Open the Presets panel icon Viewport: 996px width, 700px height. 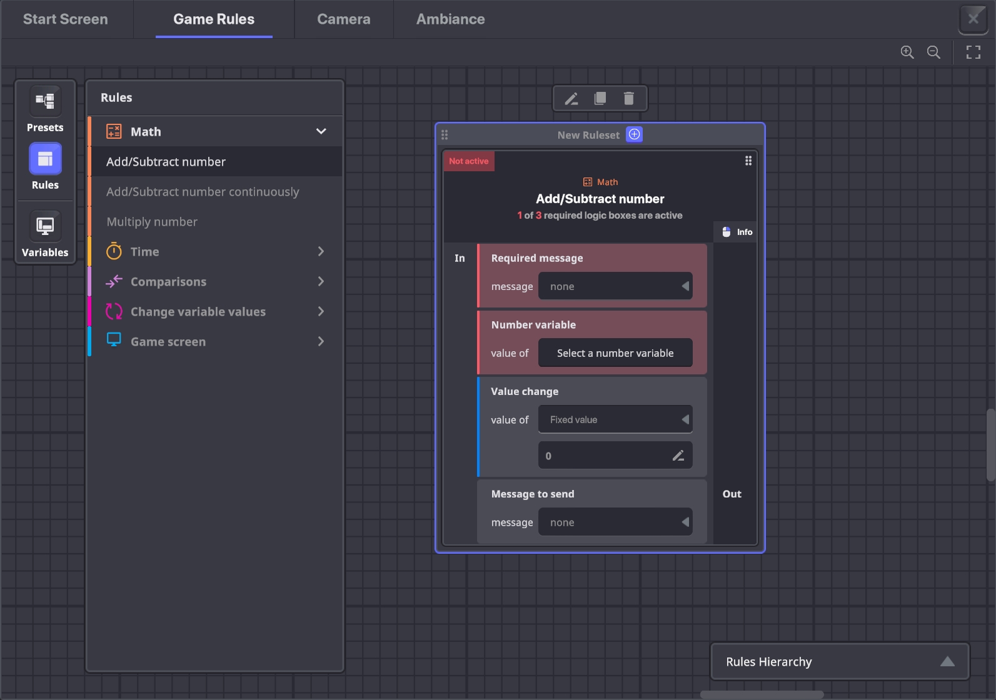point(45,101)
